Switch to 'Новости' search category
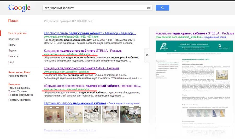The image size is (235, 139). tap(13, 56)
